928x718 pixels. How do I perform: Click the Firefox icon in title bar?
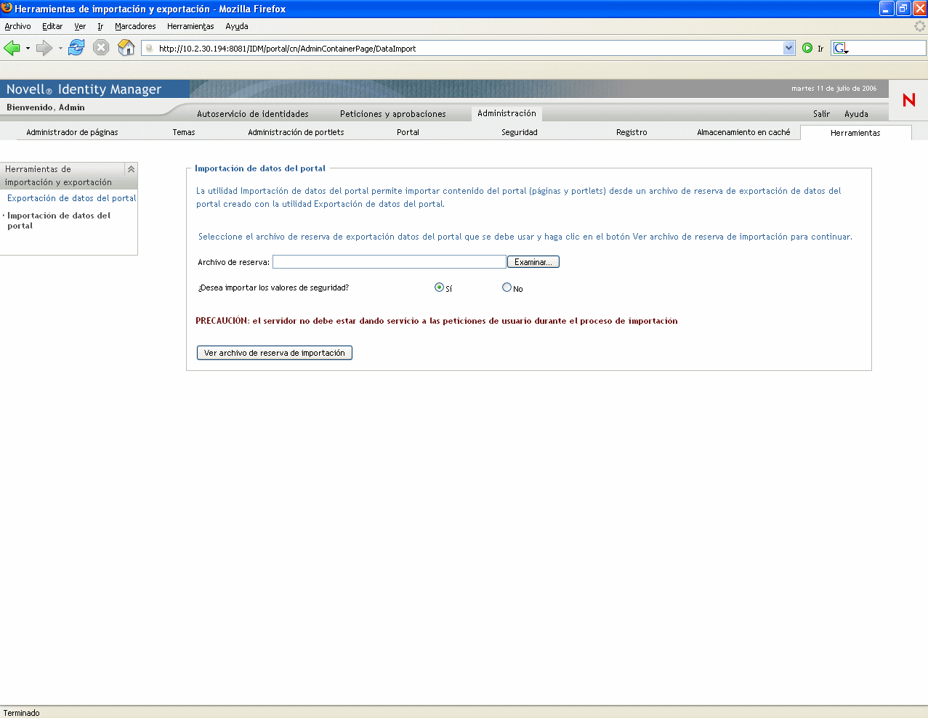point(7,9)
